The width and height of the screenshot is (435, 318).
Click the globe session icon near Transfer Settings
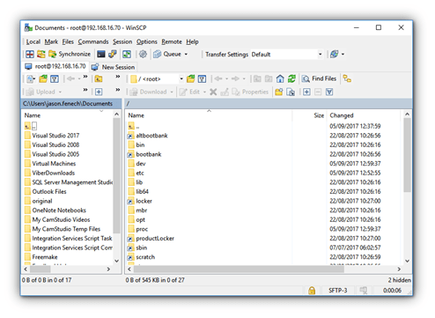[335, 54]
